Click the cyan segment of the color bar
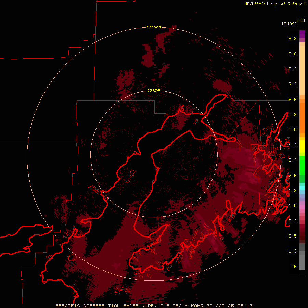The width and height of the screenshot is (308, 308). pyautogui.click(x=302, y=188)
